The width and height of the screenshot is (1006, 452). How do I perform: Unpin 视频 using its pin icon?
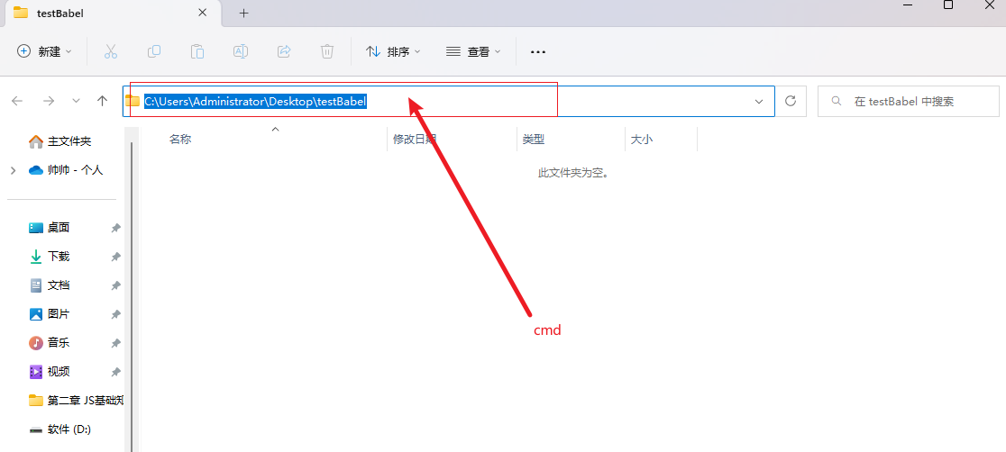coord(115,372)
